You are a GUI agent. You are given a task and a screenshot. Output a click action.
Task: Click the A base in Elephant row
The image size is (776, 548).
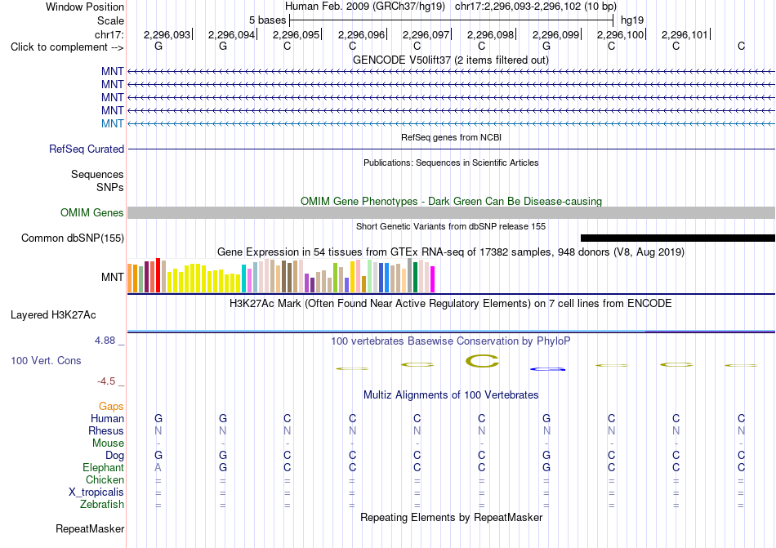pos(158,467)
